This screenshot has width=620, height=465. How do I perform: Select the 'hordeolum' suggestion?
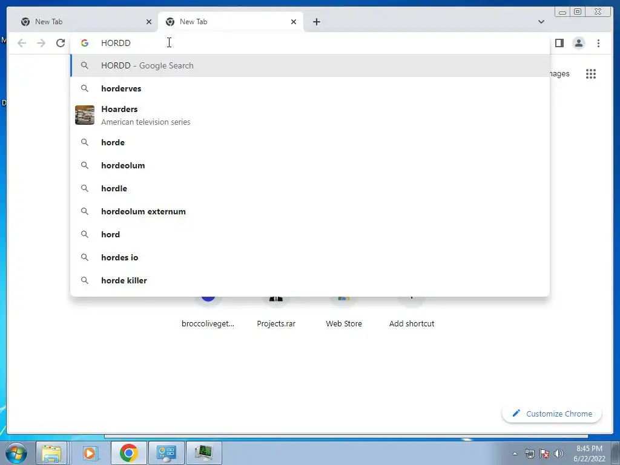pyautogui.click(x=310, y=165)
